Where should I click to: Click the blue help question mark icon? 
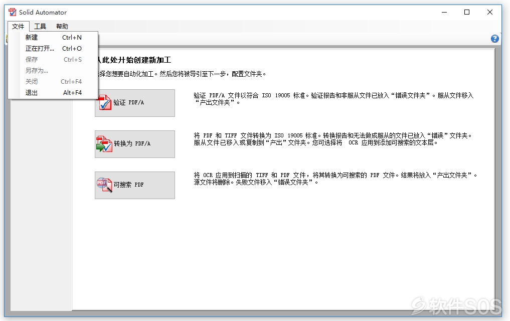(x=494, y=39)
